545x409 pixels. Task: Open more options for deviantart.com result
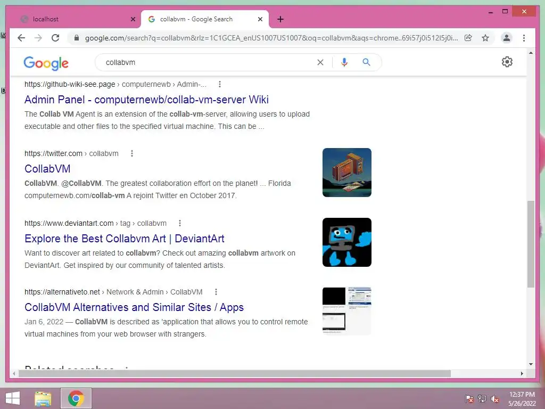pyautogui.click(x=180, y=223)
